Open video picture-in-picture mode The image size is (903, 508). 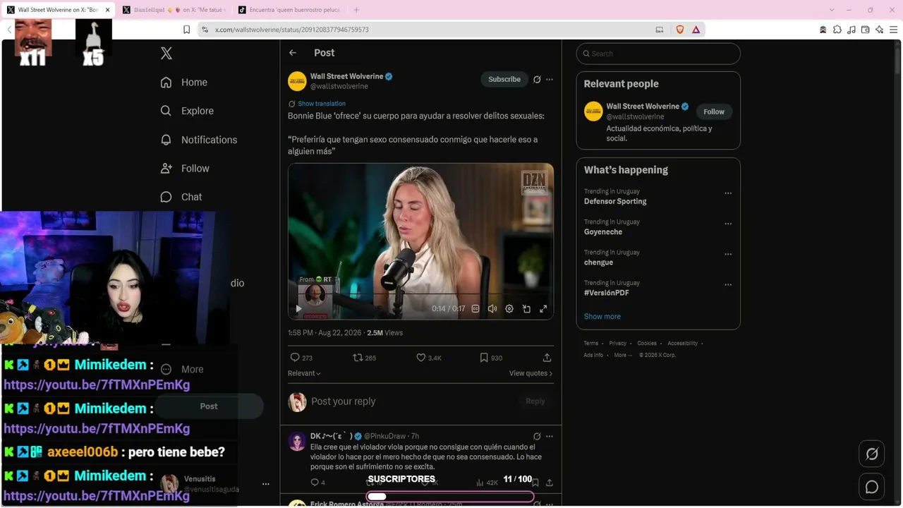pos(526,309)
